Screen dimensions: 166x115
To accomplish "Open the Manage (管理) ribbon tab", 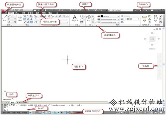I will (x=44, y=13).
